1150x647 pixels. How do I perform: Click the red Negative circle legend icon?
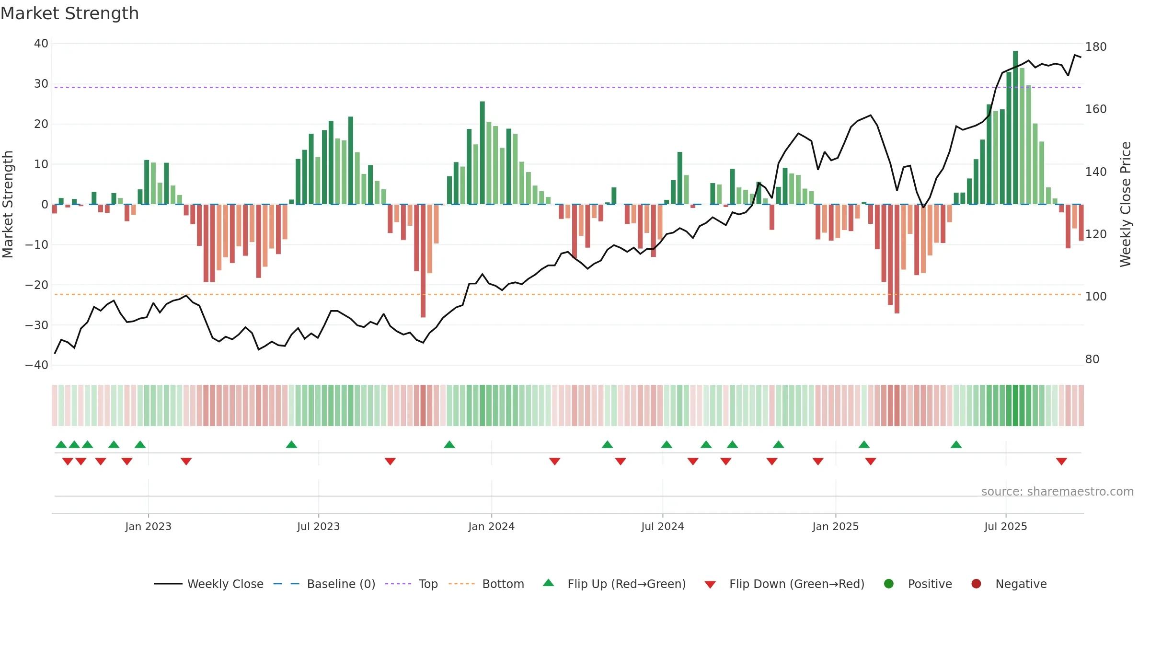pos(976,584)
